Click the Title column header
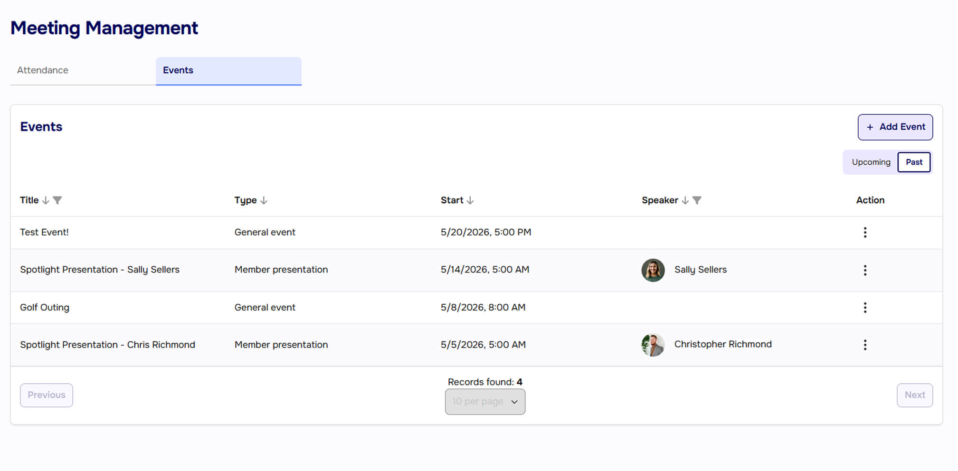958x471 pixels. [x=29, y=200]
